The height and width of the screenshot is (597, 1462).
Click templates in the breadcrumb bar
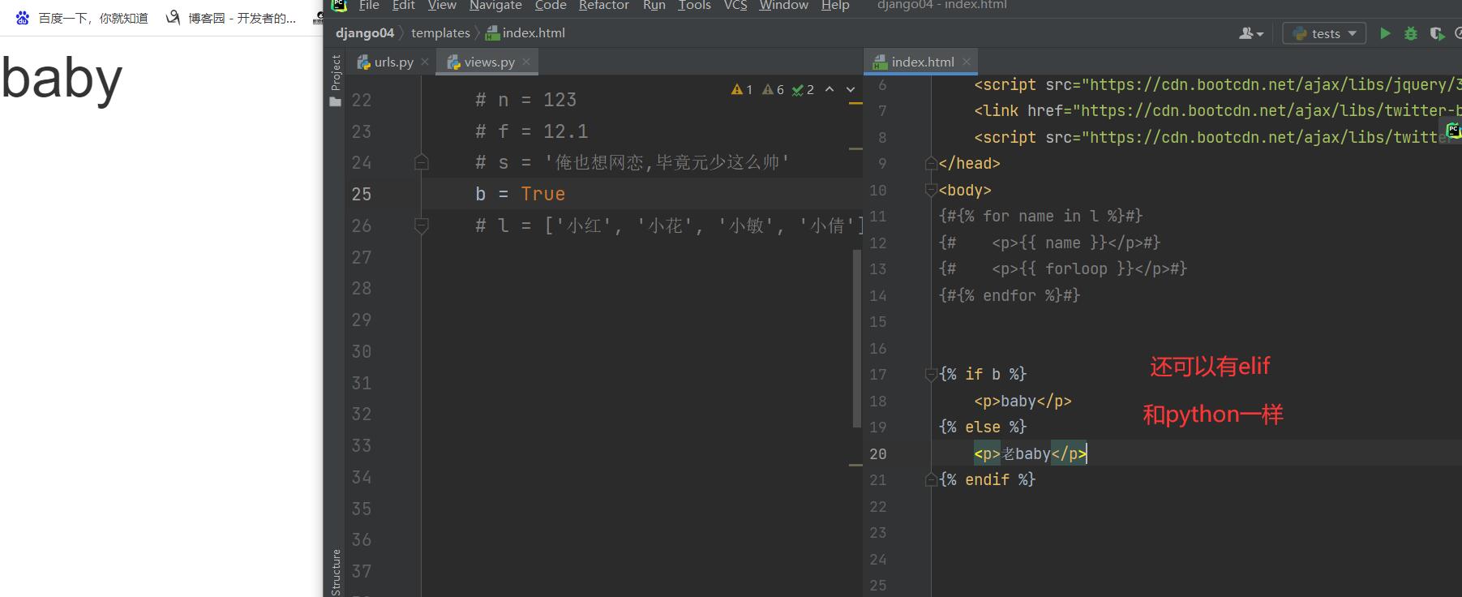click(440, 33)
